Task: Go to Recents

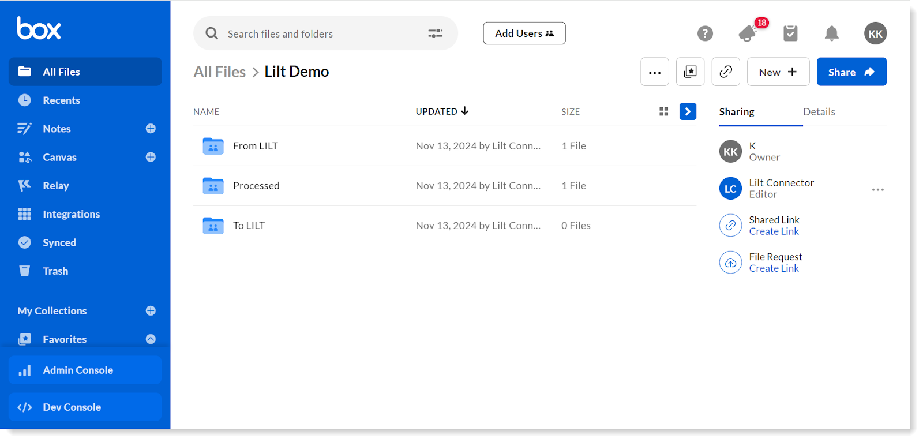Action: (61, 100)
